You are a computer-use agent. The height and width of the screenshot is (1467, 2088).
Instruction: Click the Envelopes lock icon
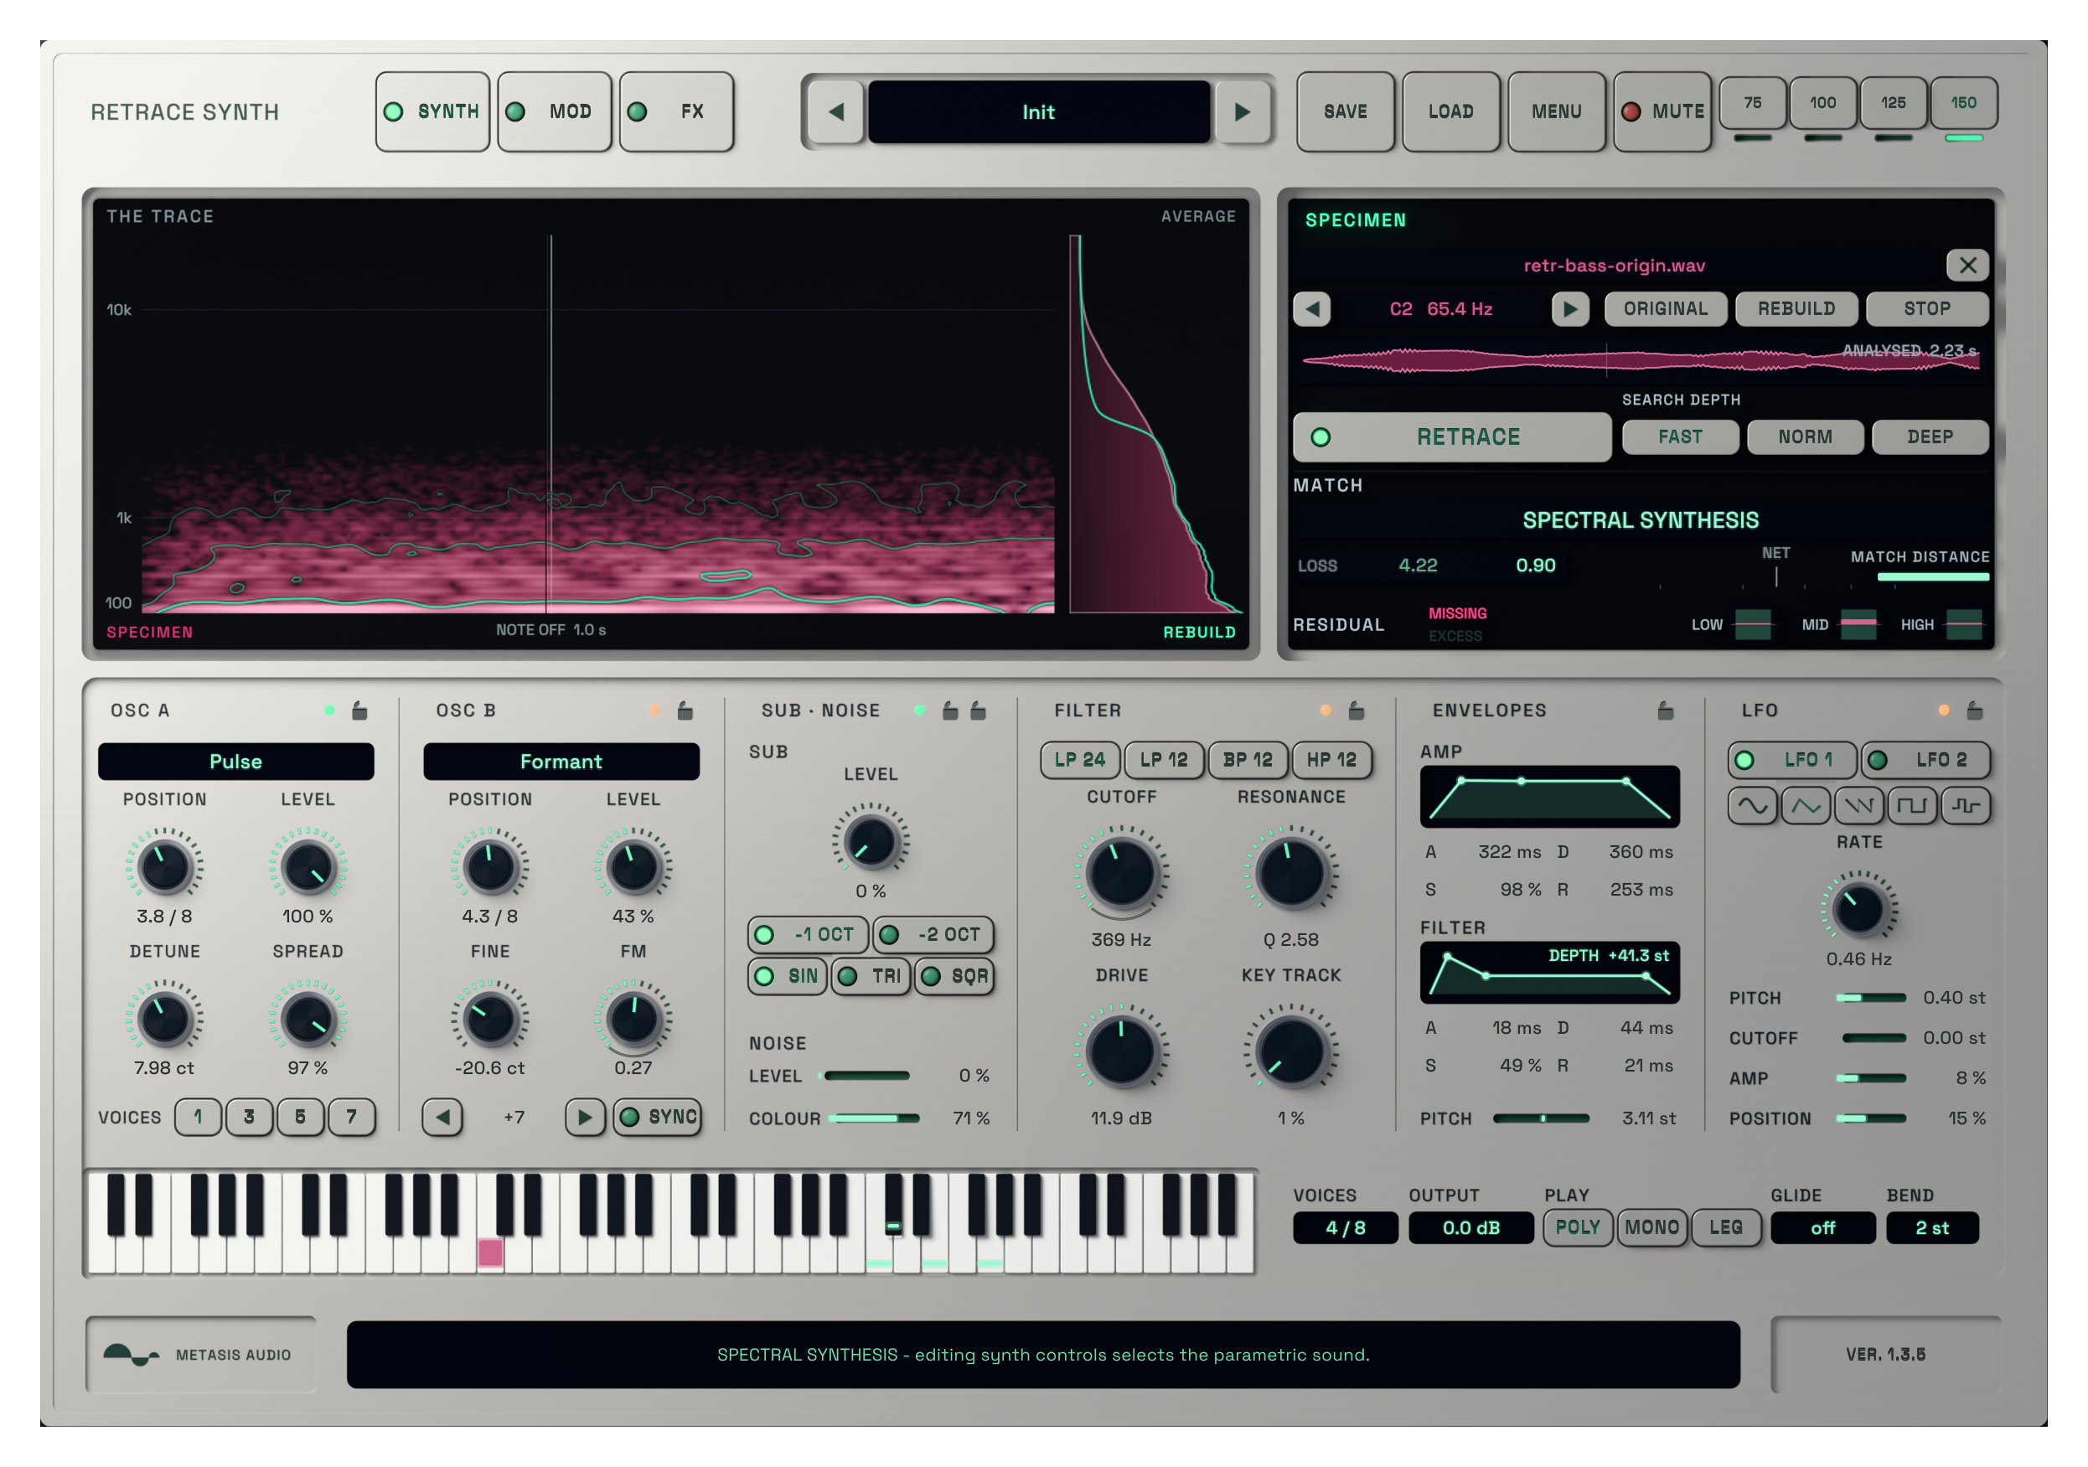click(1665, 710)
